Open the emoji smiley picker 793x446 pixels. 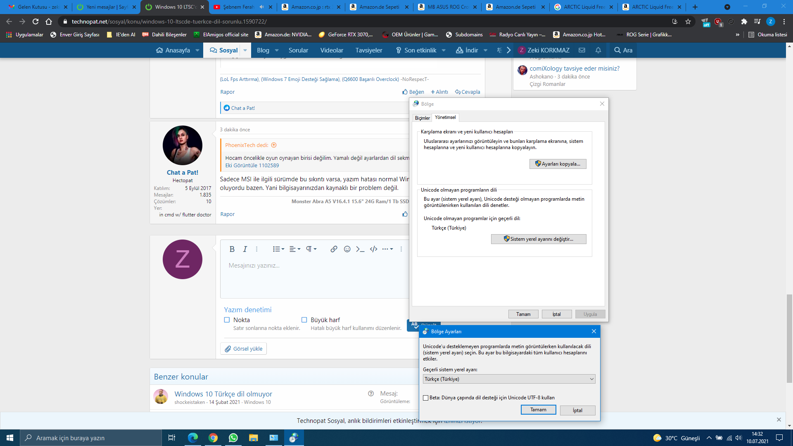(x=347, y=249)
